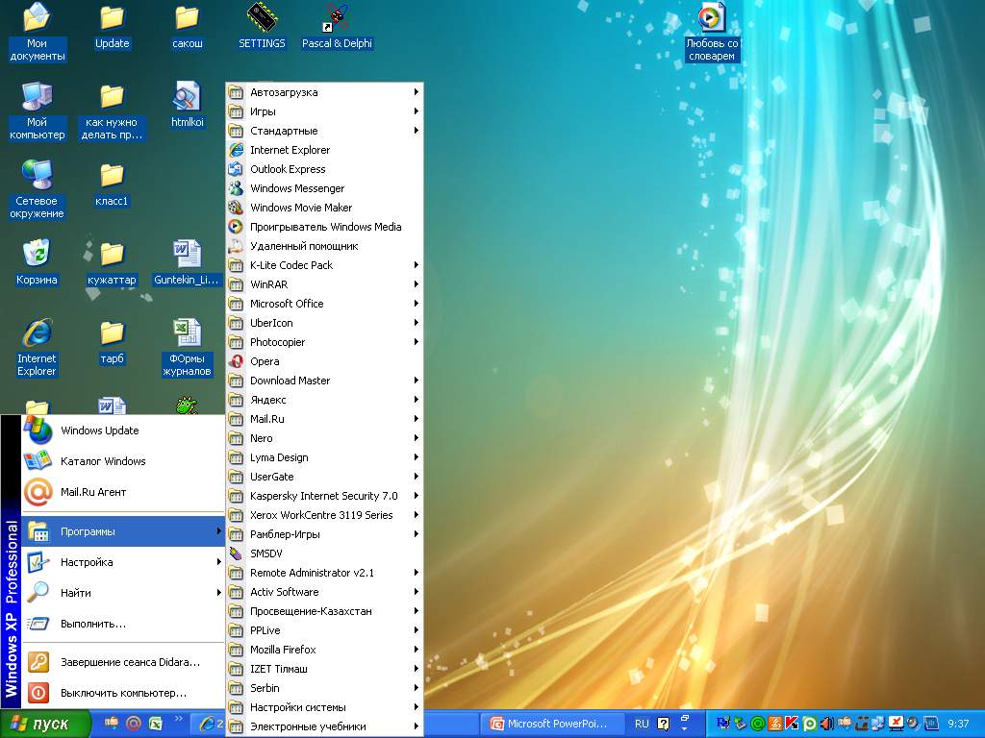985x738 pixels.
Task: Switch language via RU indicator in taskbar
Action: (x=642, y=724)
